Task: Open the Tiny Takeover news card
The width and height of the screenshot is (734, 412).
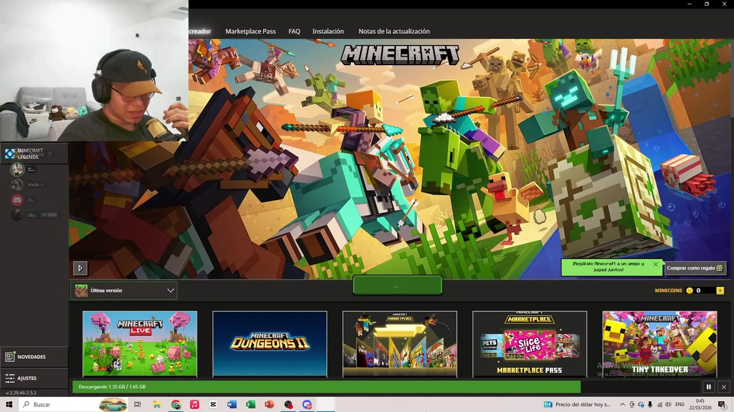Action: [x=659, y=344]
